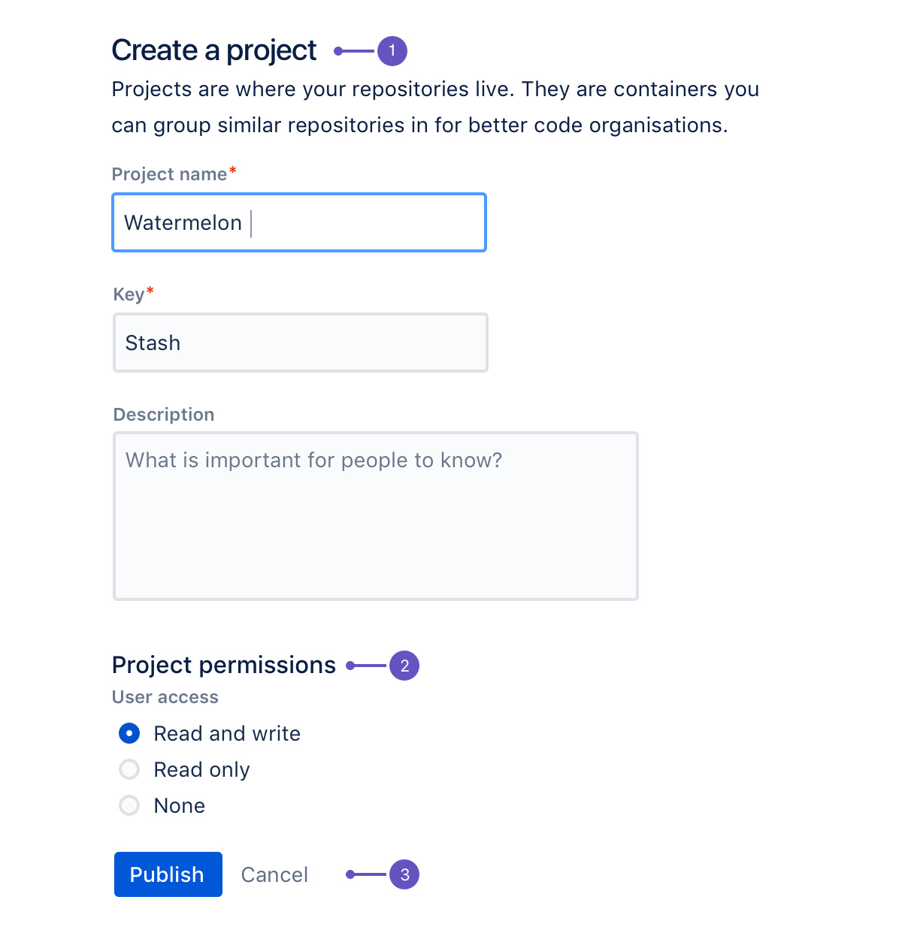Choose the Read only radio button
The width and height of the screenshot is (902, 936).
tap(129, 769)
